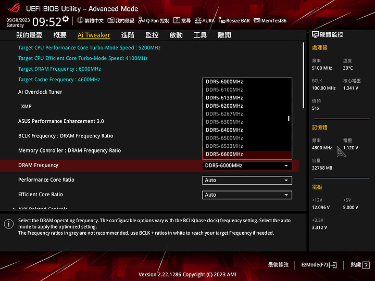This screenshot has height=281, width=375.
Task: Toggle Resize BAR icon
Action: click(222, 20)
